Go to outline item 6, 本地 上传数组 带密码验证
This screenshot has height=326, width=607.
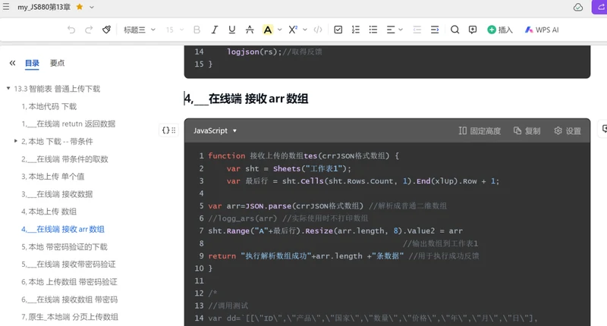(69, 282)
